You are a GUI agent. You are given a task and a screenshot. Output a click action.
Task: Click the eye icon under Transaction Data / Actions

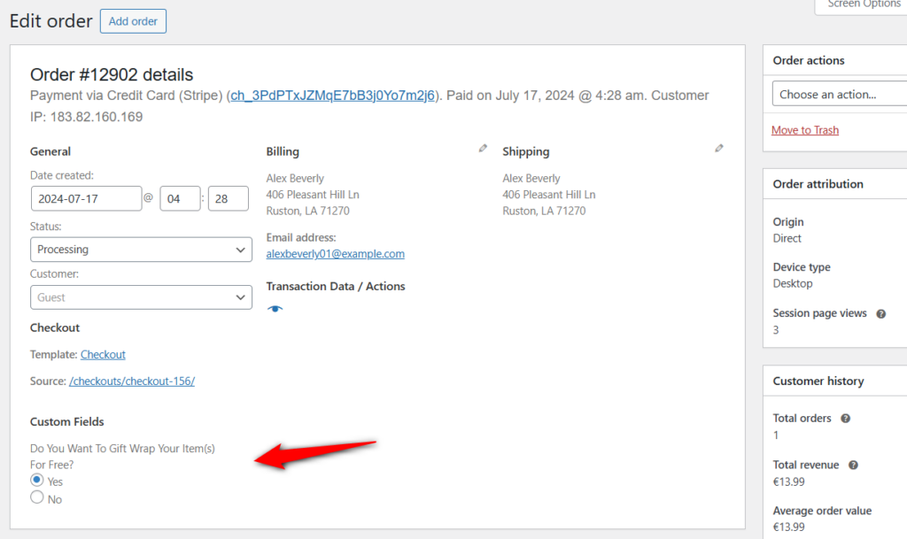tap(275, 309)
